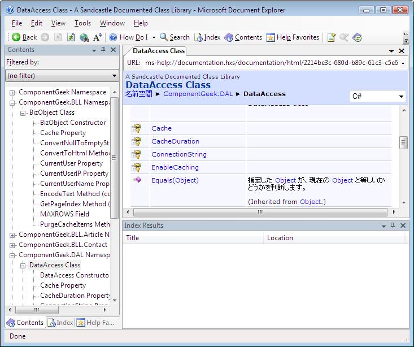414x347 pixels.
Task: Open the EnableCaching member link
Action: click(x=175, y=167)
